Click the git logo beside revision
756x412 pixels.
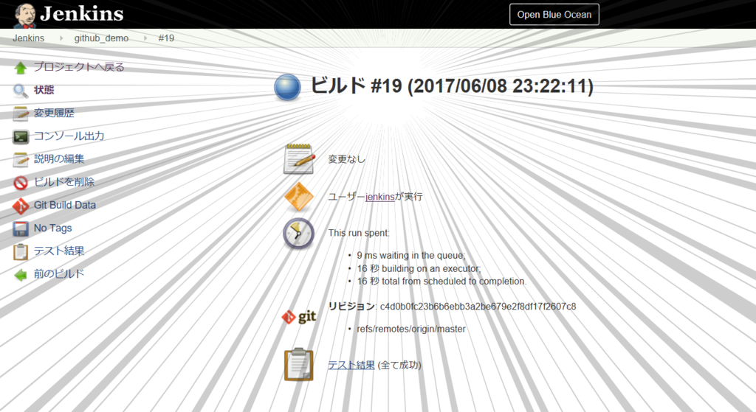(x=299, y=317)
